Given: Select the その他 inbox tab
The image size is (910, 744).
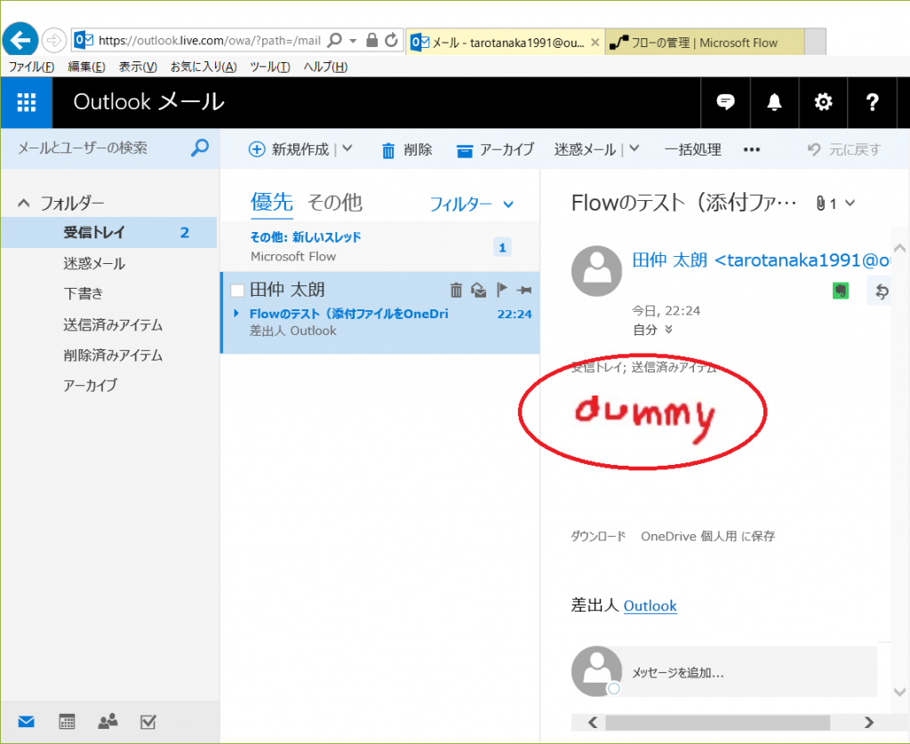Looking at the screenshot, I should (x=335, y=203).
